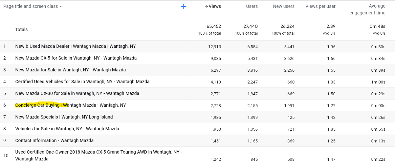Screen dimensions: 395x167
Task: Sort by Views per user column header
Action: click(320, 6)
